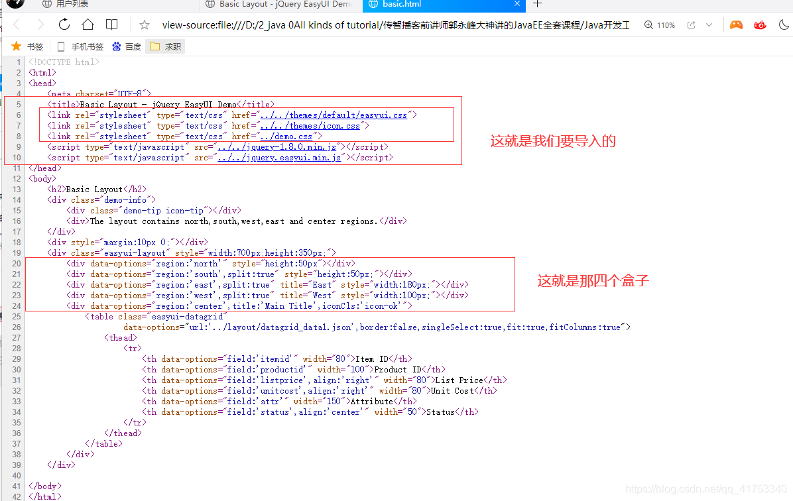Click the demo-tip icon-tip div line
Viewport: 793px width, 501px height.
click(x=154, y=211)
